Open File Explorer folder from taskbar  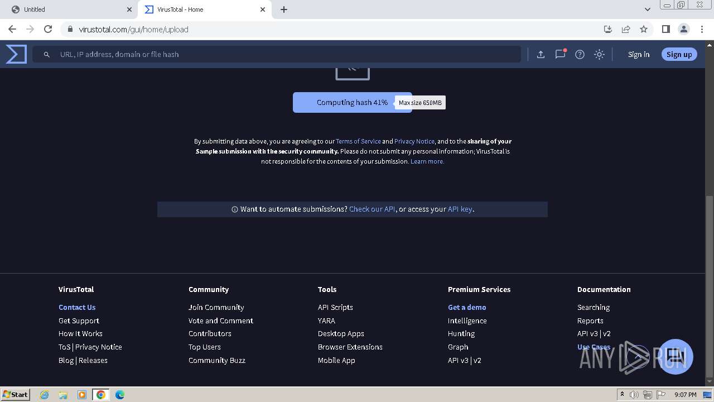[x=63, y=395]
